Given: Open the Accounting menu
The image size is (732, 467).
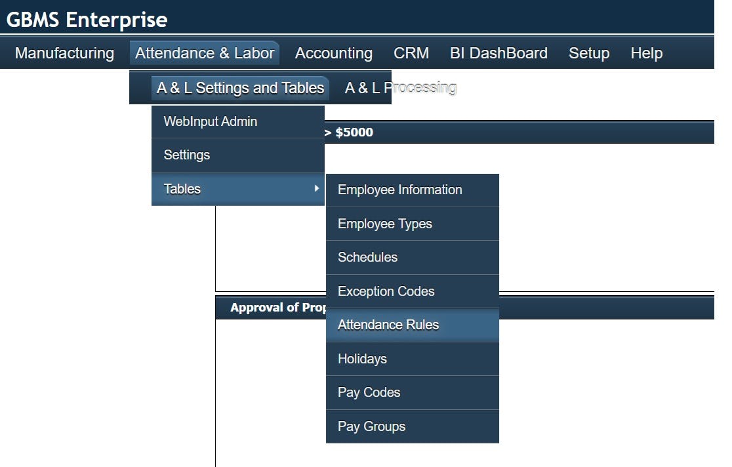Looking at the screenshot, I should 333,53.
